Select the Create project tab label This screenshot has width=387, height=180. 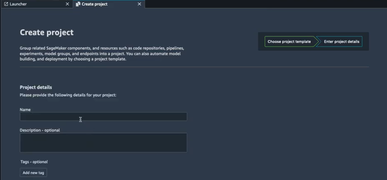pos(94,4)
